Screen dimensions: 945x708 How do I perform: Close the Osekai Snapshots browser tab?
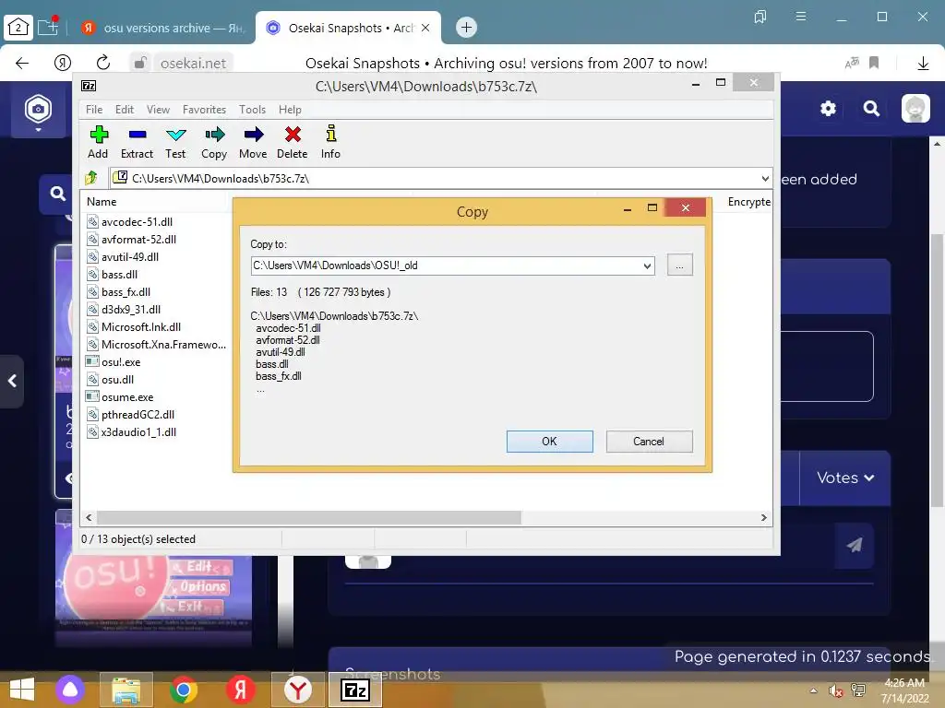(x=425, y=28)
